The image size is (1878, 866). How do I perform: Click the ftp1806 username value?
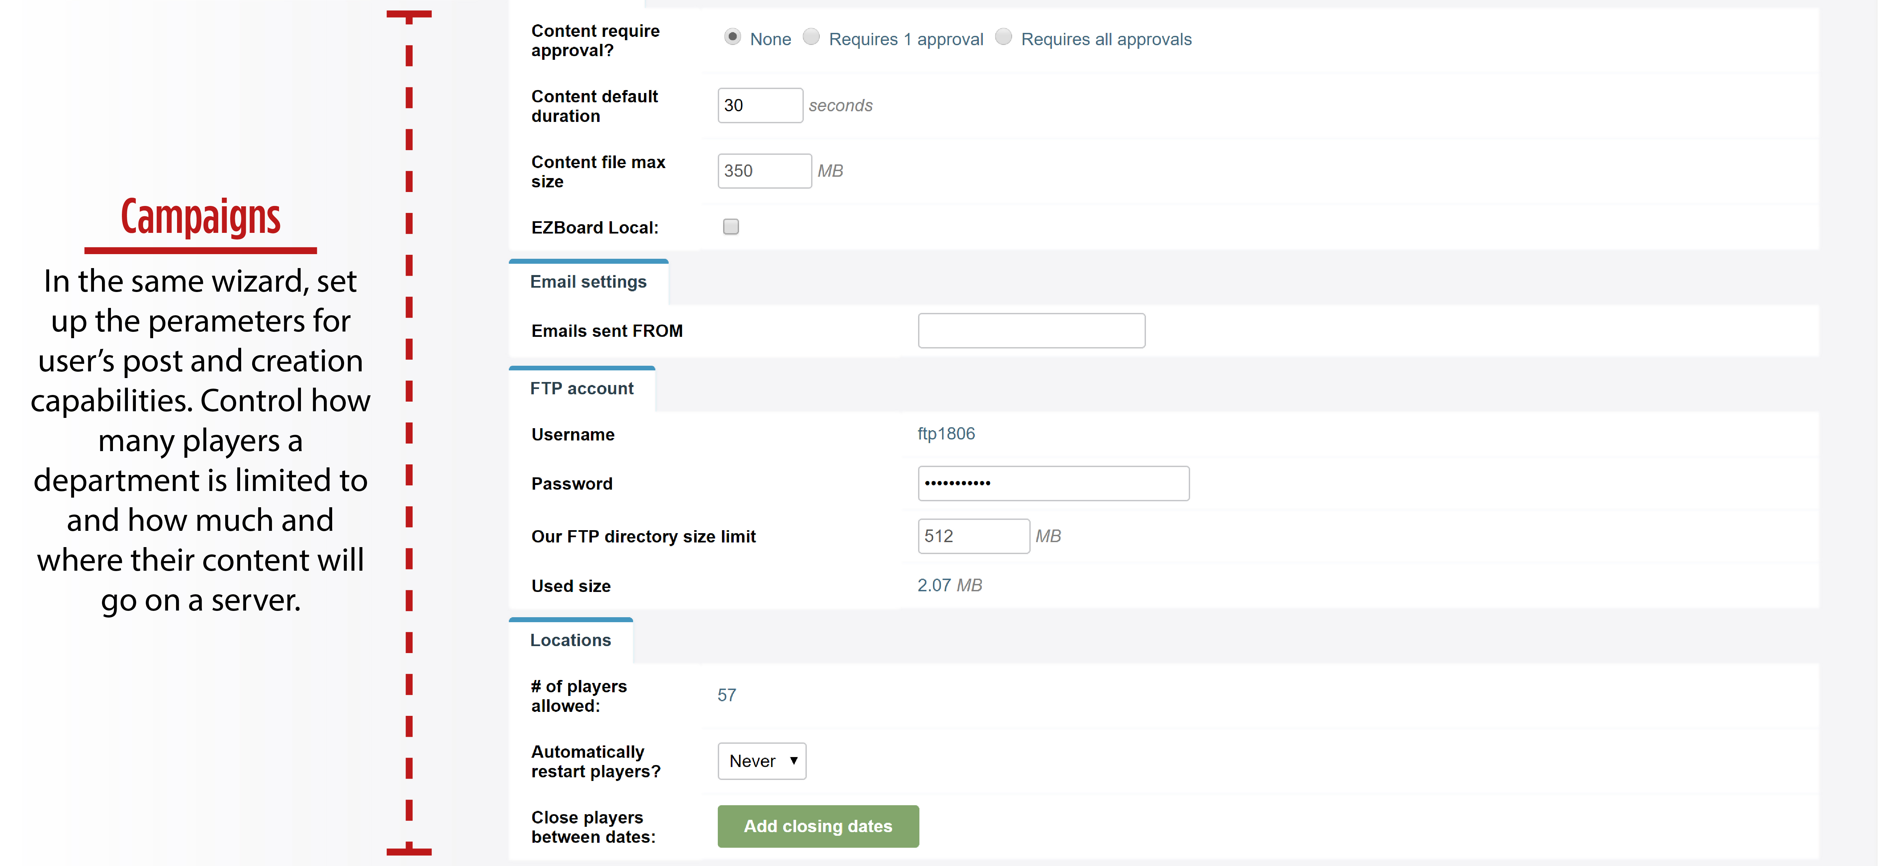pos(946,434)
